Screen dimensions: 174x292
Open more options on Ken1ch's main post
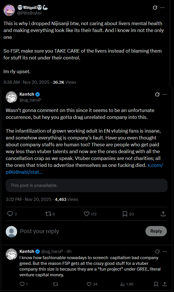pyautogui.click(x=165, y=95)
